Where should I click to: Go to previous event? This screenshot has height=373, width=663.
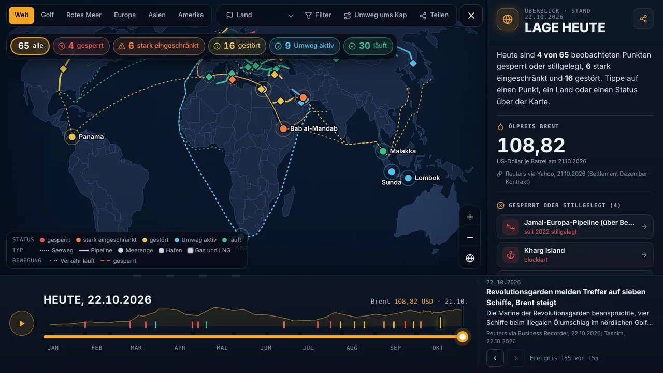(x=495, y=358)
